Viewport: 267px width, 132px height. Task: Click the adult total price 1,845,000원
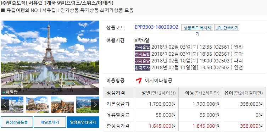point(162,126)
